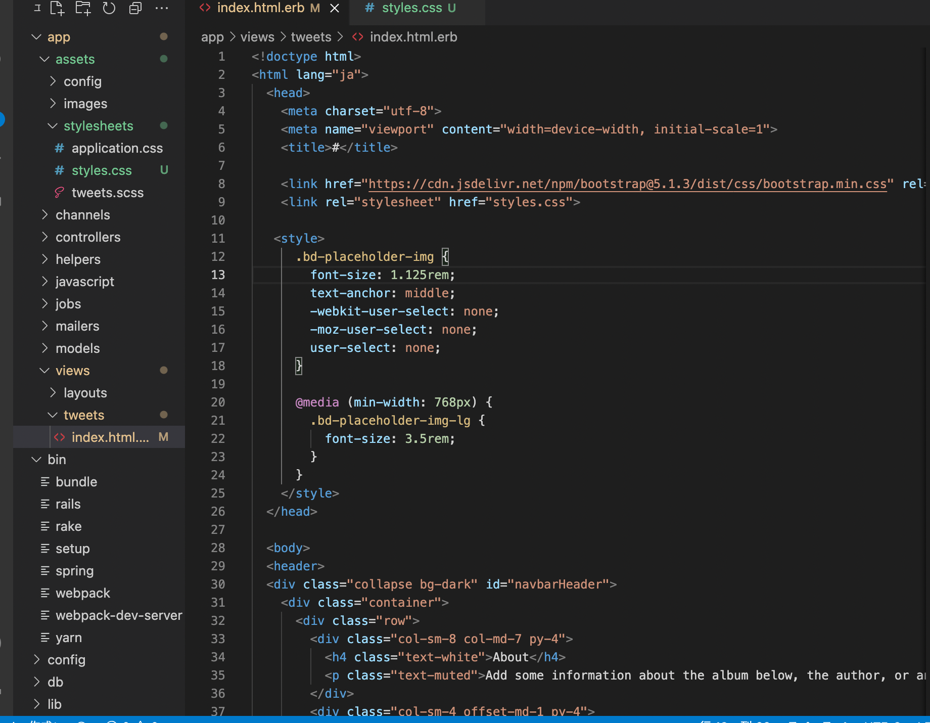Click the file lines icon beside yarn

pos(45,638)
